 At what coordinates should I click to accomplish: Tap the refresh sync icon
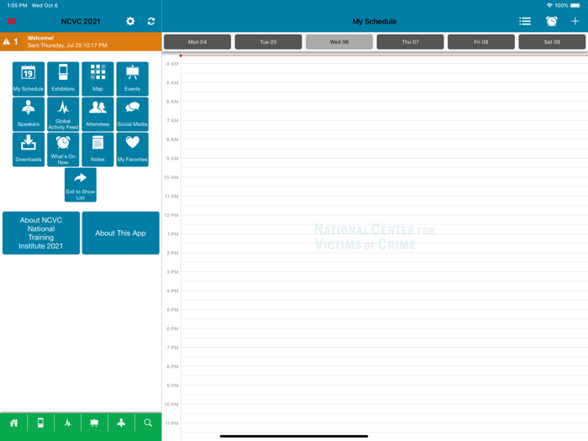(151, 21)
